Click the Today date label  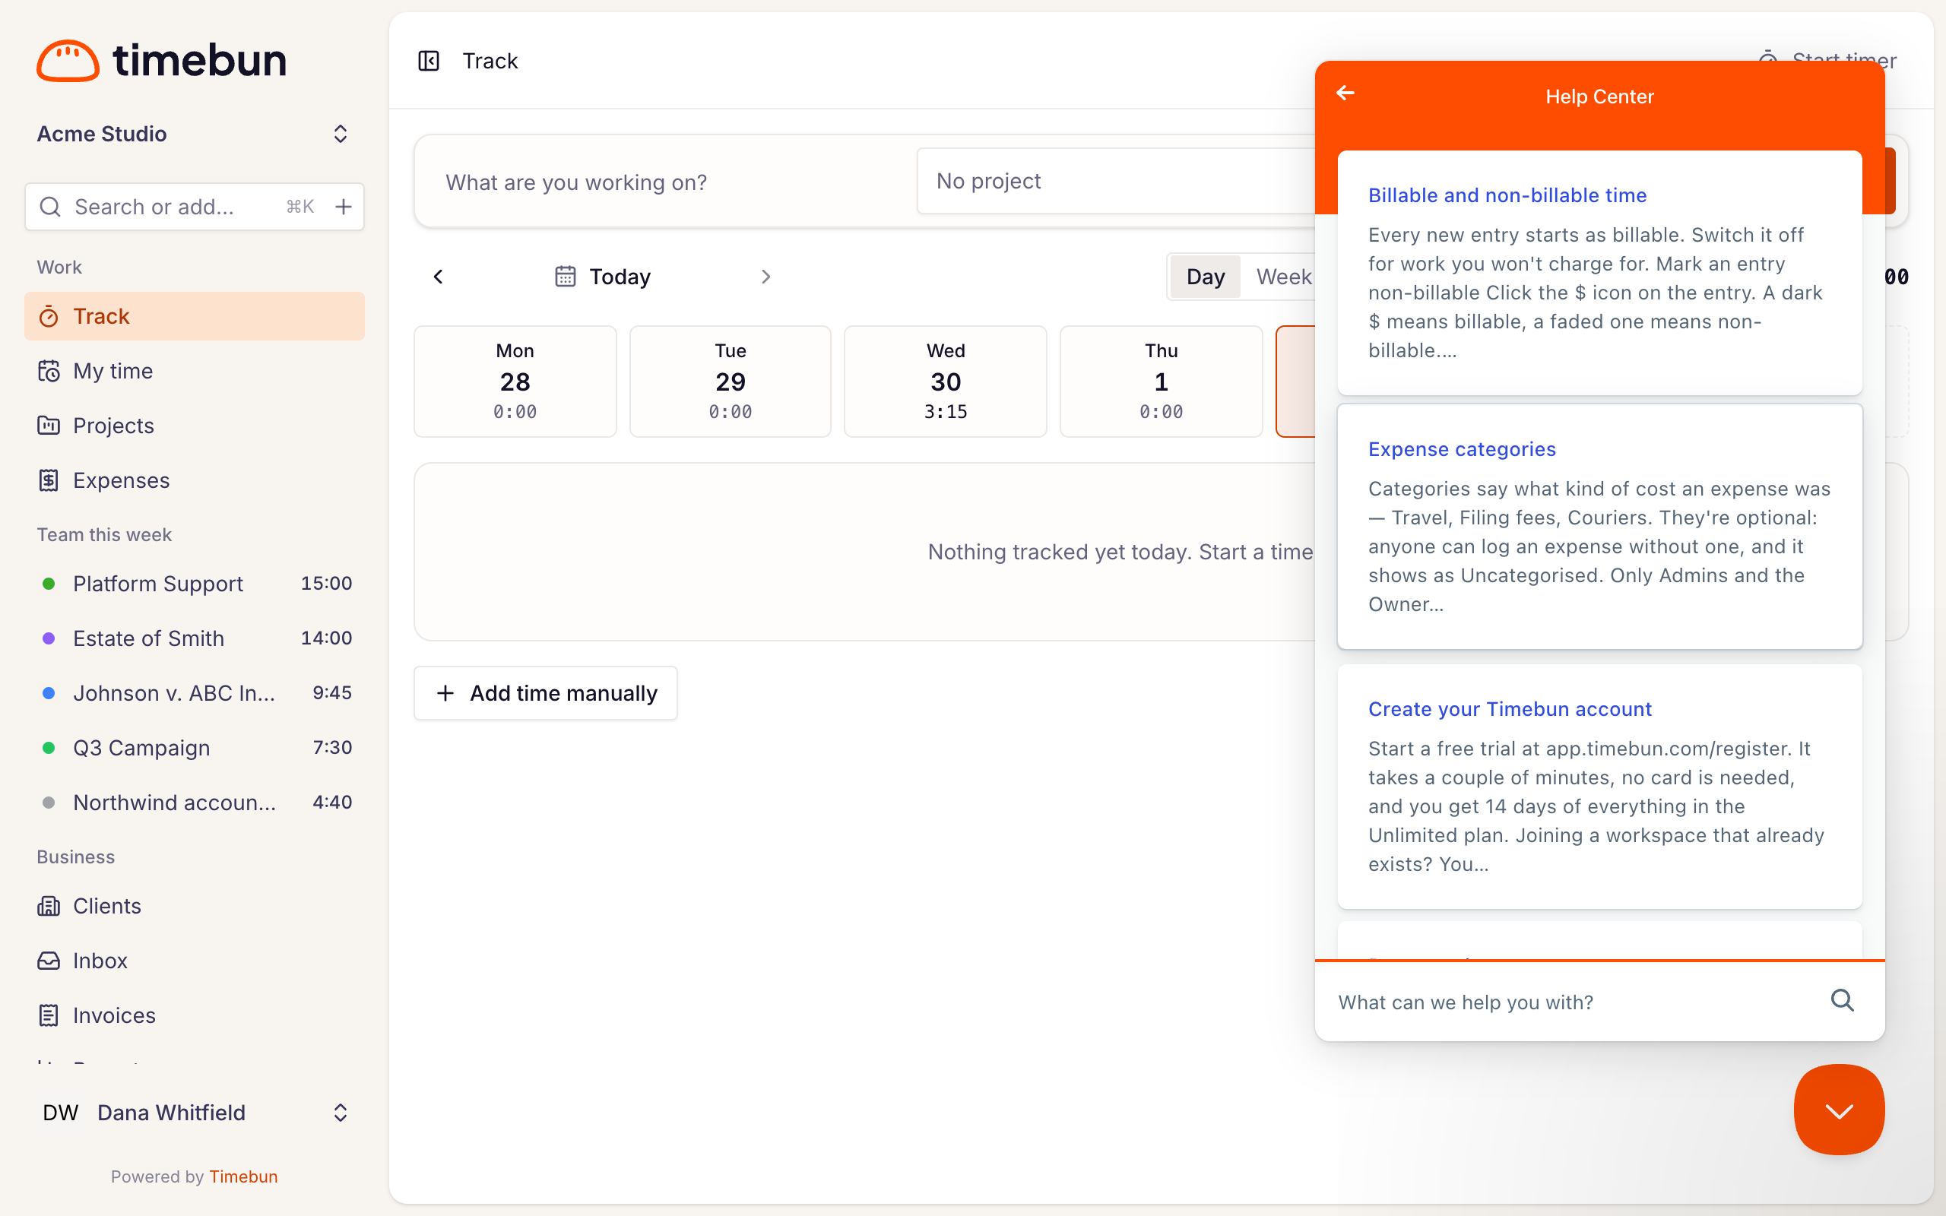pyautogui.click(x=620, y=277)
